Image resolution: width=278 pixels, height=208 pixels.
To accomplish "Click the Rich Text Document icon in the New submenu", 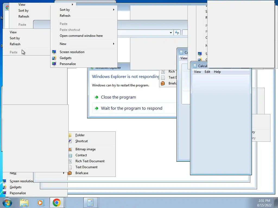I will (x=70, y=161).
